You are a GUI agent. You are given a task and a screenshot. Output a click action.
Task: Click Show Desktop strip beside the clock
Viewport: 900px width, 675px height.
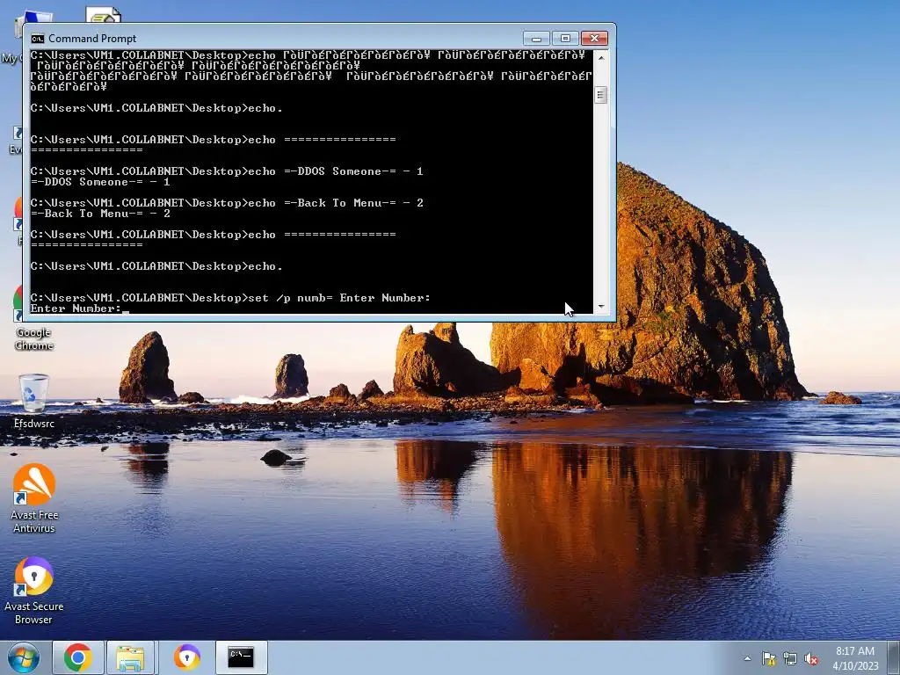pyautogui.click(x=895, y=657)
